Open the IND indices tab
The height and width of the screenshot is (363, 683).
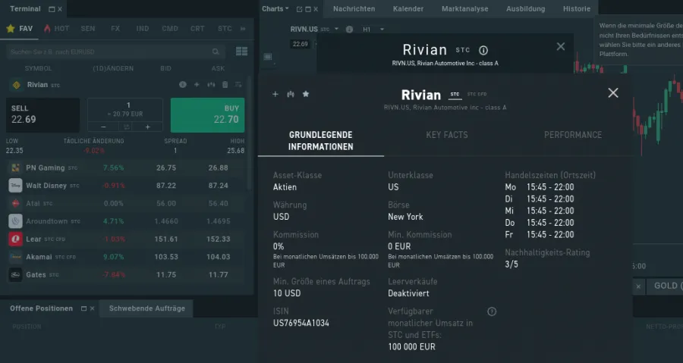[143, 29]
